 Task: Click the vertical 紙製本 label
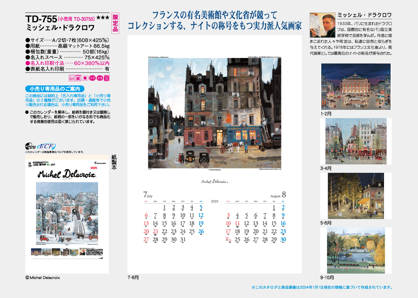(115, 162)
